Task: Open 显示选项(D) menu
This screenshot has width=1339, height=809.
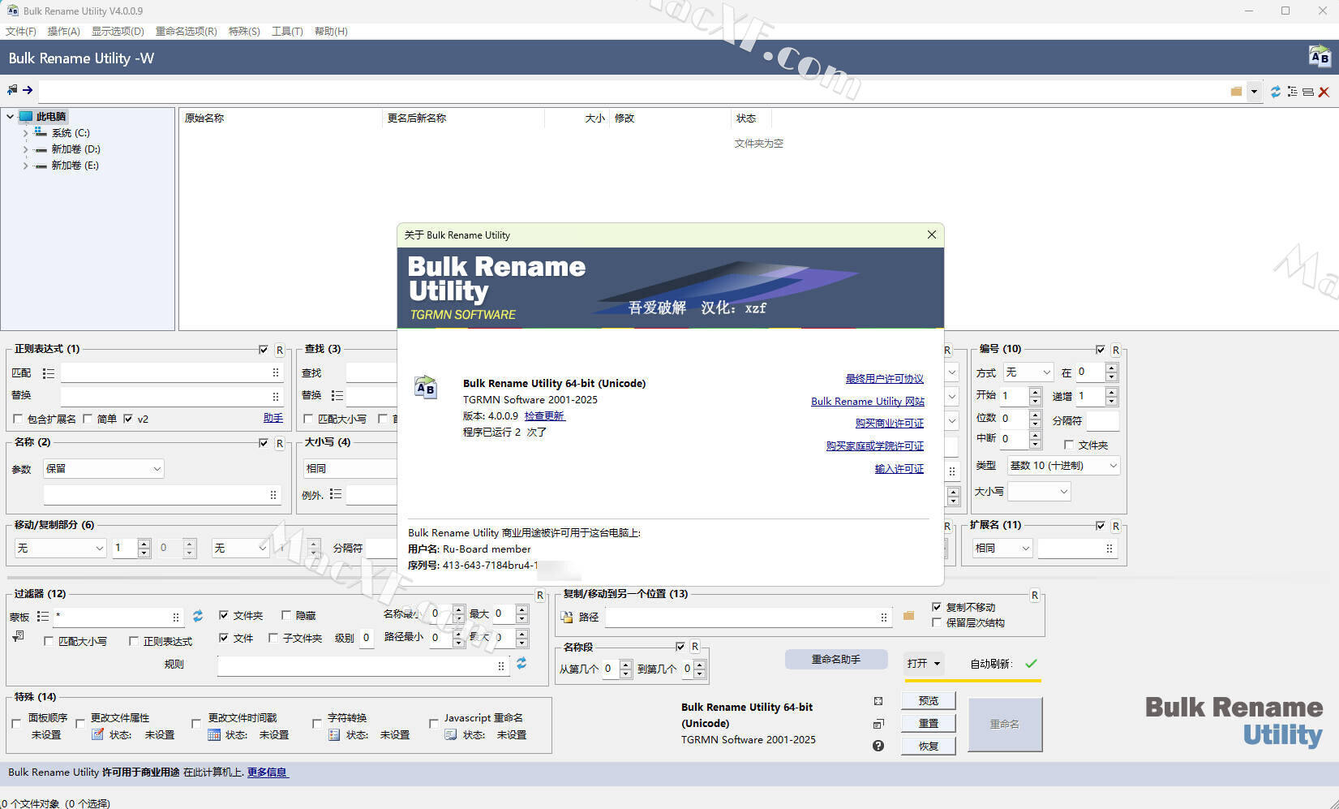Action: [118, 32]
